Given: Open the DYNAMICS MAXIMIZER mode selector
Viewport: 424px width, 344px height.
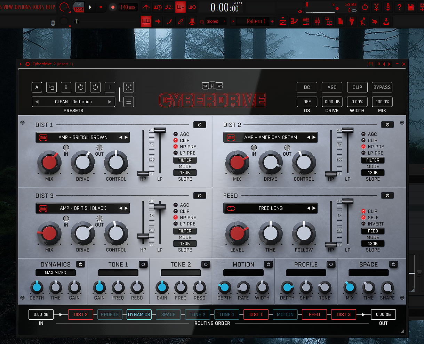Looking at the screenshot, I should click(56, 273).
